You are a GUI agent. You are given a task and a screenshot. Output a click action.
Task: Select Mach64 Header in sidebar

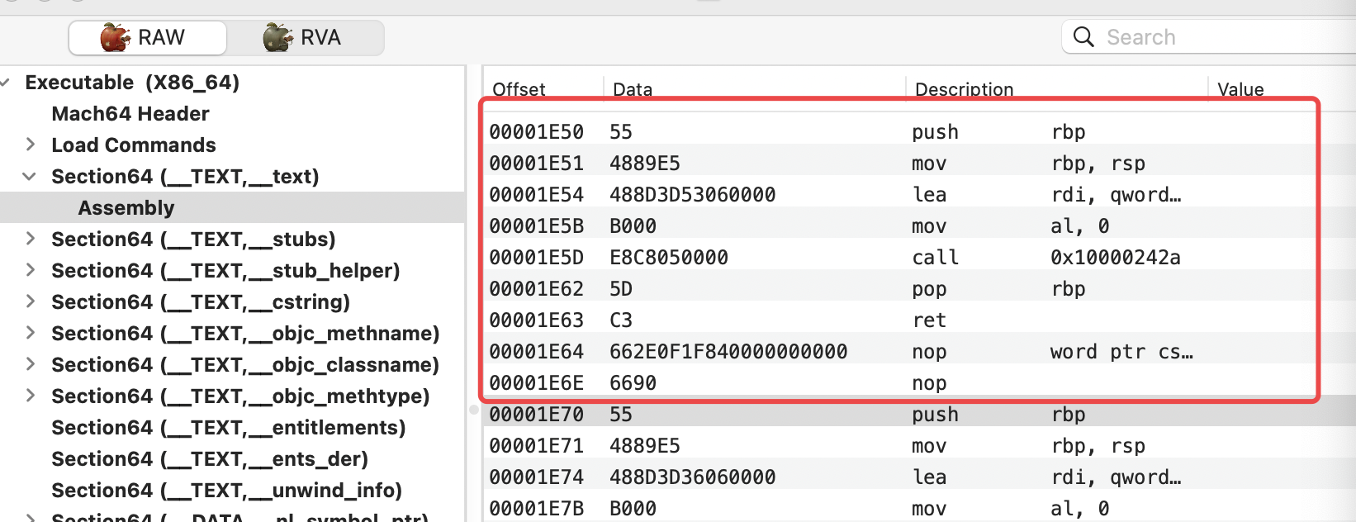point(130,114)
